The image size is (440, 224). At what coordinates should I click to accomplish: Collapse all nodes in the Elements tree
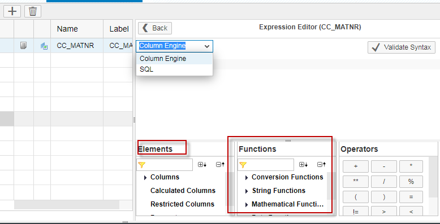click(x=220, y=165)
